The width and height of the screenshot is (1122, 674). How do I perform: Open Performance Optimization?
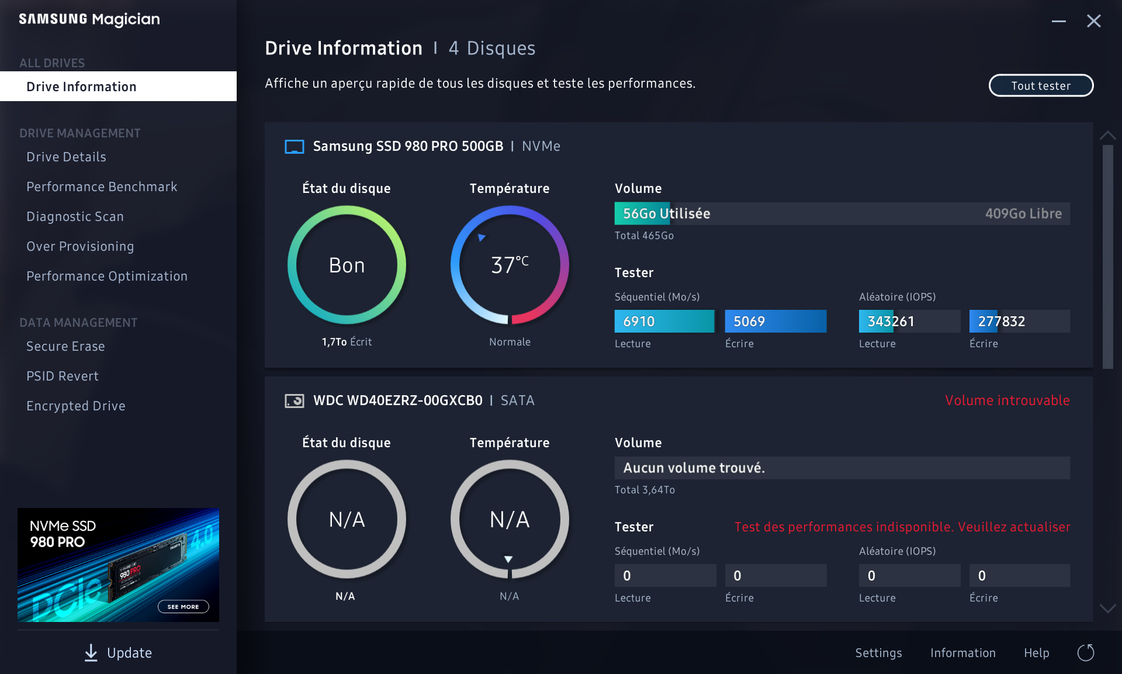(x=107, y=276)
